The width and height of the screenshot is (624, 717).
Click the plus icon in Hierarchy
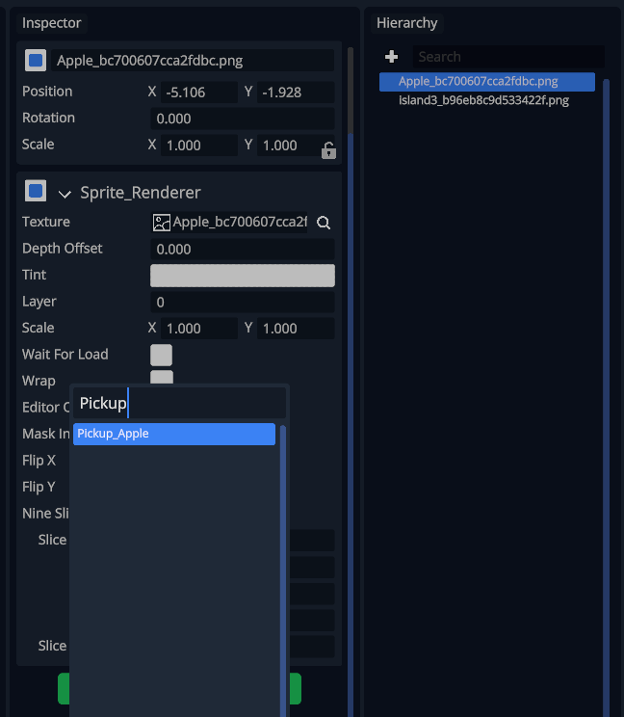[x=391, y=57]
